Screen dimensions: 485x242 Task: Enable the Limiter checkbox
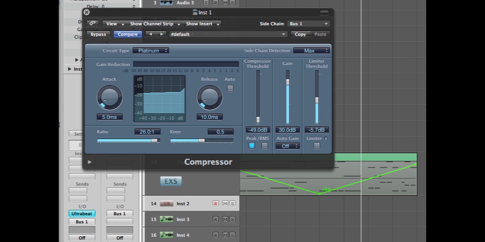click(317, 146)
